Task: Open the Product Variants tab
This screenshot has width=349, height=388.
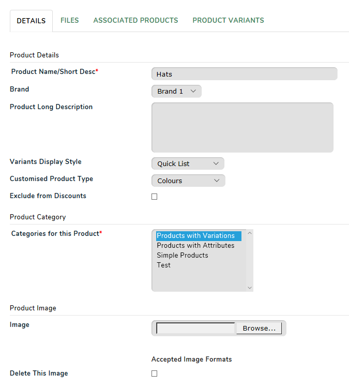Action: 228,20
